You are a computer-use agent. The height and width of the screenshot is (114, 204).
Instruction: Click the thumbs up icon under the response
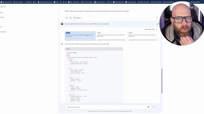tap(67, 18)
